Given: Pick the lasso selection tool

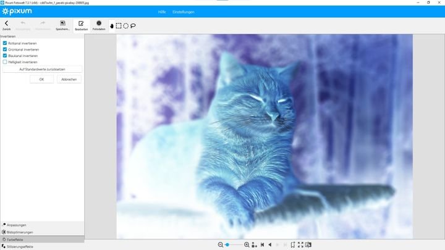Looking at the screenshot, I should coord(133,26).
